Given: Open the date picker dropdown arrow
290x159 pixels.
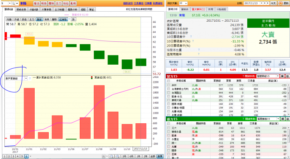Looking at the screenshot, I should click(x=261, y=3).
